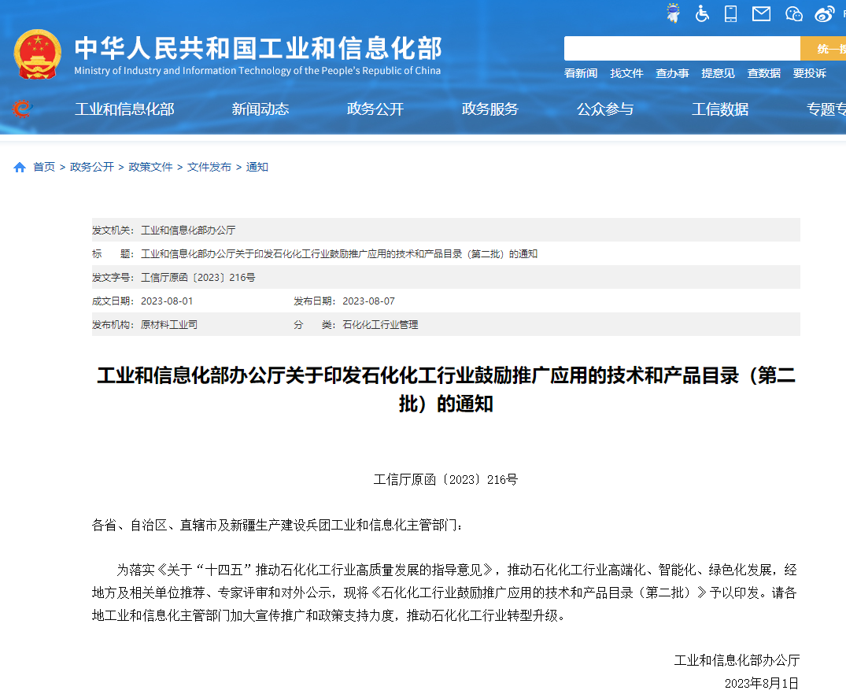Select the 专题专栏 navigation tab
This screenshot has width=846, height=694.
tap(826, 109)
